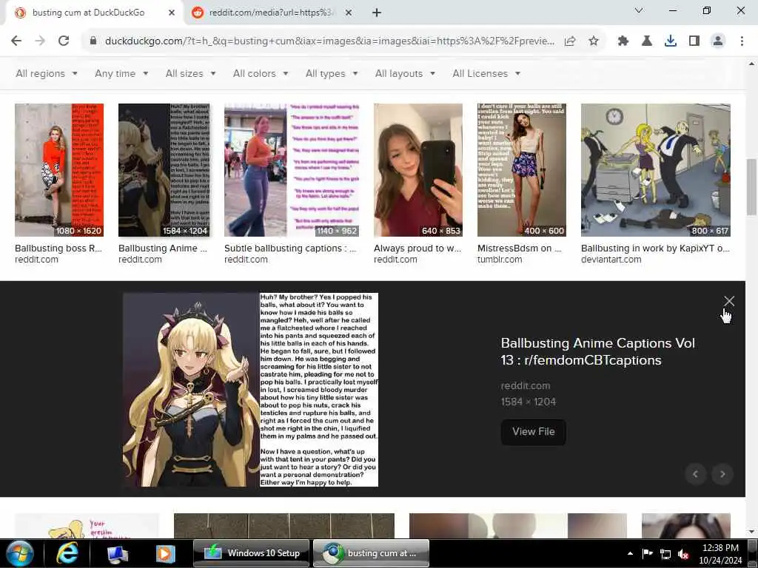Click the scrollbar up arrow
The height and width of the screenshot is (568, 758).
752,64
